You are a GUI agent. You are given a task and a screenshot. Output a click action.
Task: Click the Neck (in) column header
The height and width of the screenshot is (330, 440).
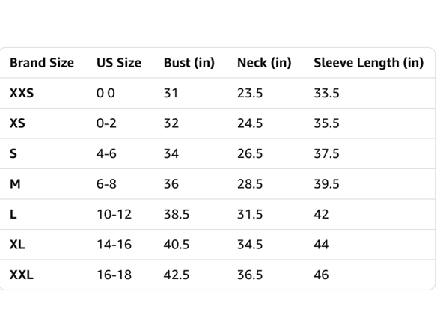(x=264, y=63)
